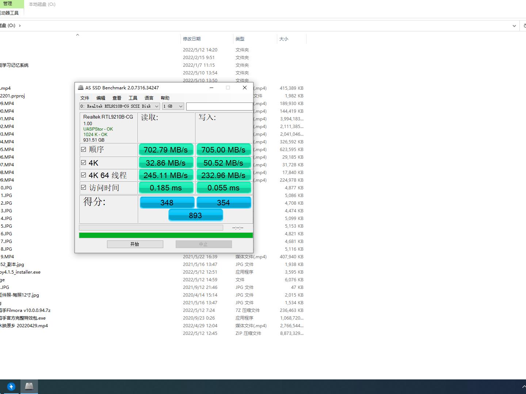Click the 中止 abort button

click(x=204, y=244)
